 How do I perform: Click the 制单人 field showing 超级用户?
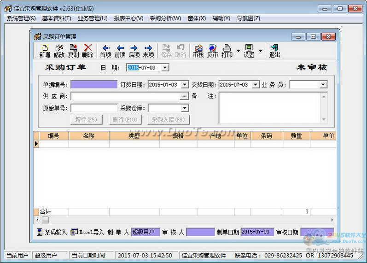point(146,232)
